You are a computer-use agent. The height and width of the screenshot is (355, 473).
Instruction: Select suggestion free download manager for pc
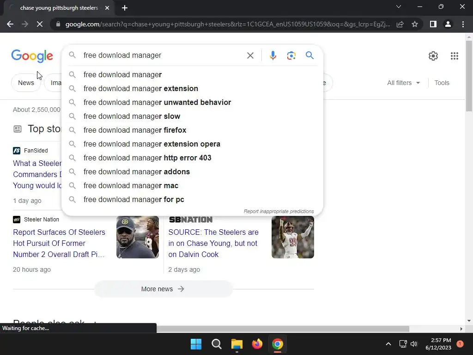point(192,200)
